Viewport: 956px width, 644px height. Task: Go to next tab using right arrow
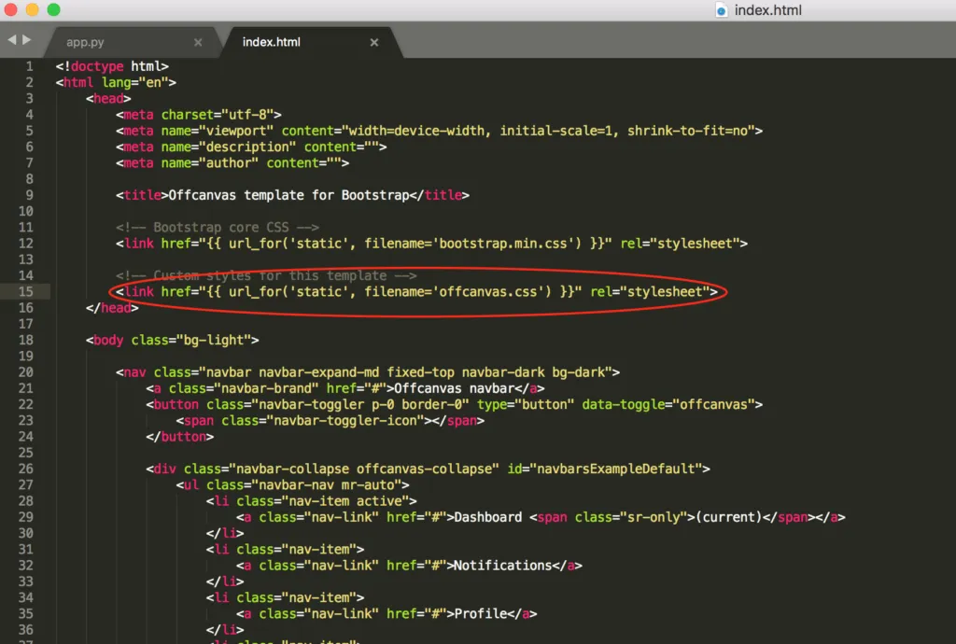coord(27,39)
